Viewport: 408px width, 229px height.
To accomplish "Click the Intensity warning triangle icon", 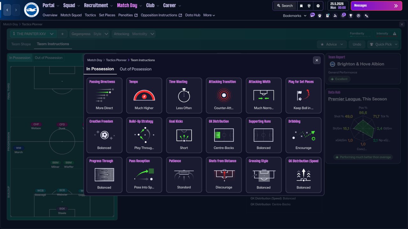I will [395, 34].
